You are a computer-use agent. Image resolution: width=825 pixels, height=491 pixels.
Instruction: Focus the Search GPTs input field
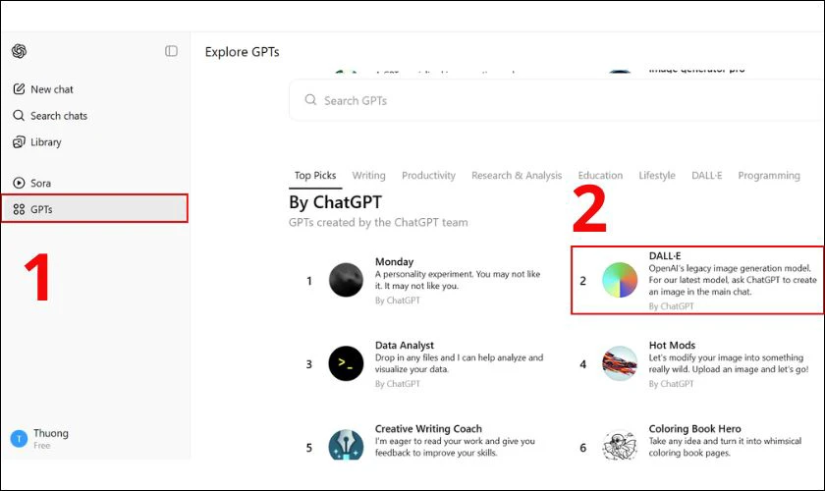click(556, 100)
